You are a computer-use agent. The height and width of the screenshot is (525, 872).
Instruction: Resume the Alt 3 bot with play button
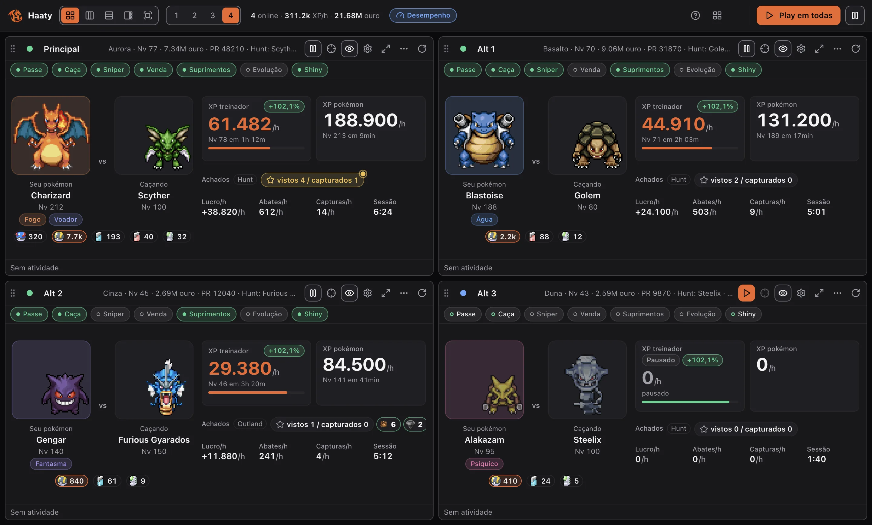coord(746,293)
